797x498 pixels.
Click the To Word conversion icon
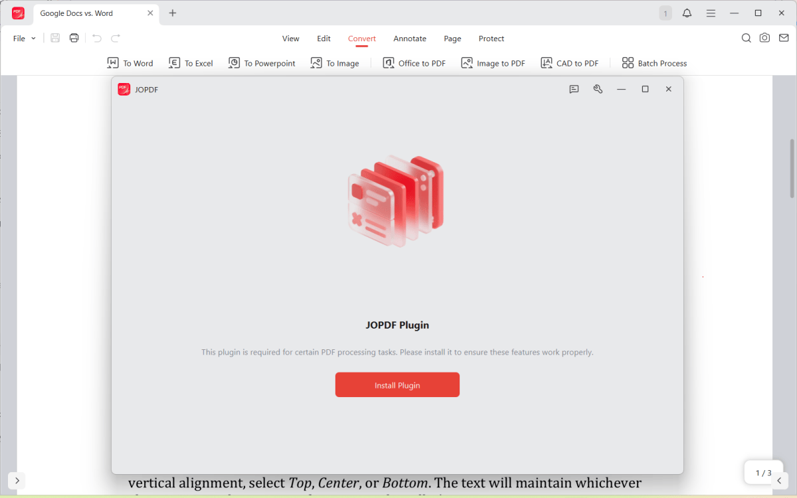tap(114, 63)
